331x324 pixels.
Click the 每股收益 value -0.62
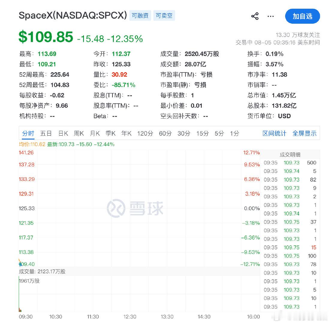57,95
